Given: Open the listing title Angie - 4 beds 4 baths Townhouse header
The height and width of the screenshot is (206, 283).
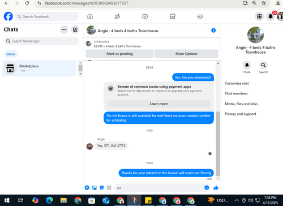Looking at the screenshot, I should (x=128, y=31).
